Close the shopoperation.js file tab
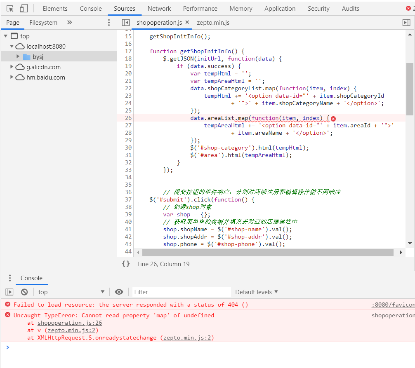This screenshot has width=415, height=368. point(187,22)
